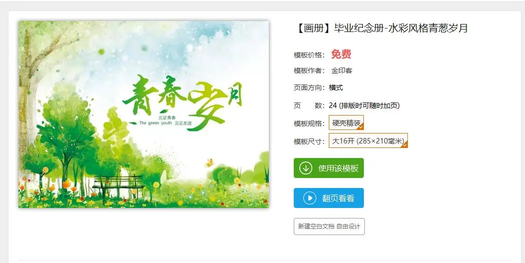This screenshot has height=263, width=525.
Task: Open the 翻页看看 page flip preview
Action: 329,198
